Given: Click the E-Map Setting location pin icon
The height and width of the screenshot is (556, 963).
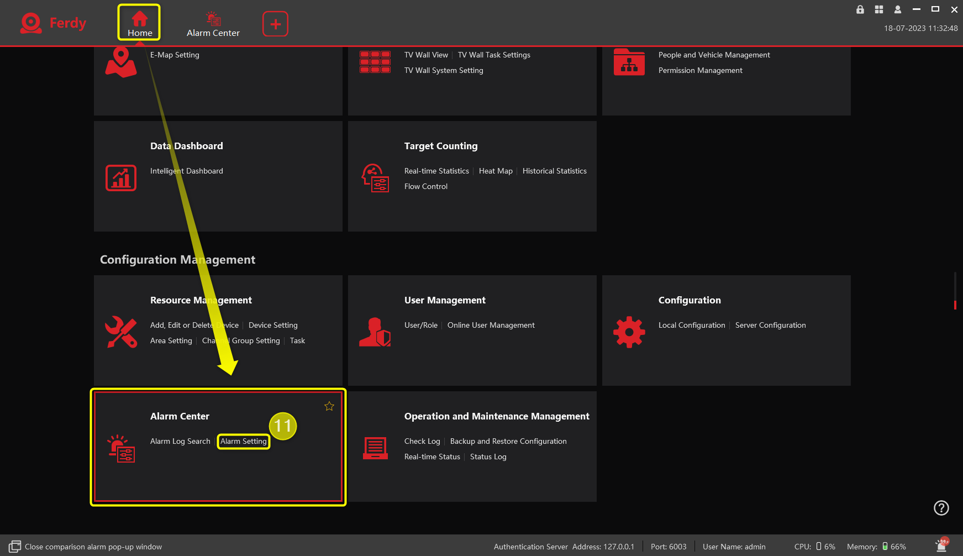Looking at the screenshot, I should pos(121,61).
